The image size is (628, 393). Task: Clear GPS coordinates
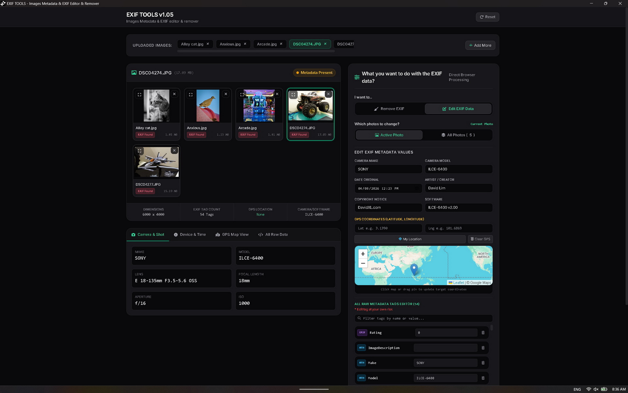click(x=480, y=239)
